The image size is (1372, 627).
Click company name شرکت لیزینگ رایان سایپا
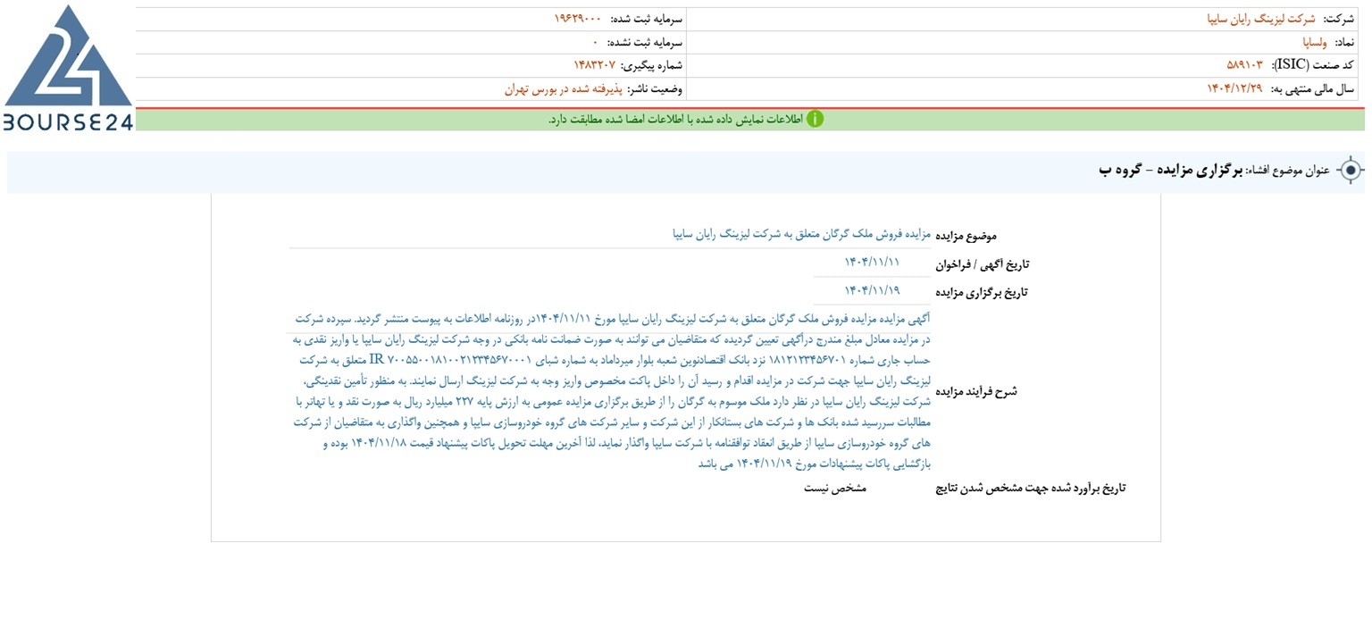(x=1260, y=19)
